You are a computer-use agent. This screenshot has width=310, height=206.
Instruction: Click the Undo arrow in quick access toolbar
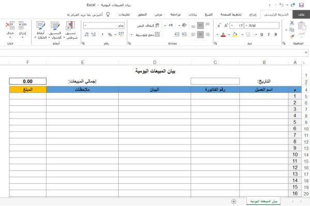282,5
